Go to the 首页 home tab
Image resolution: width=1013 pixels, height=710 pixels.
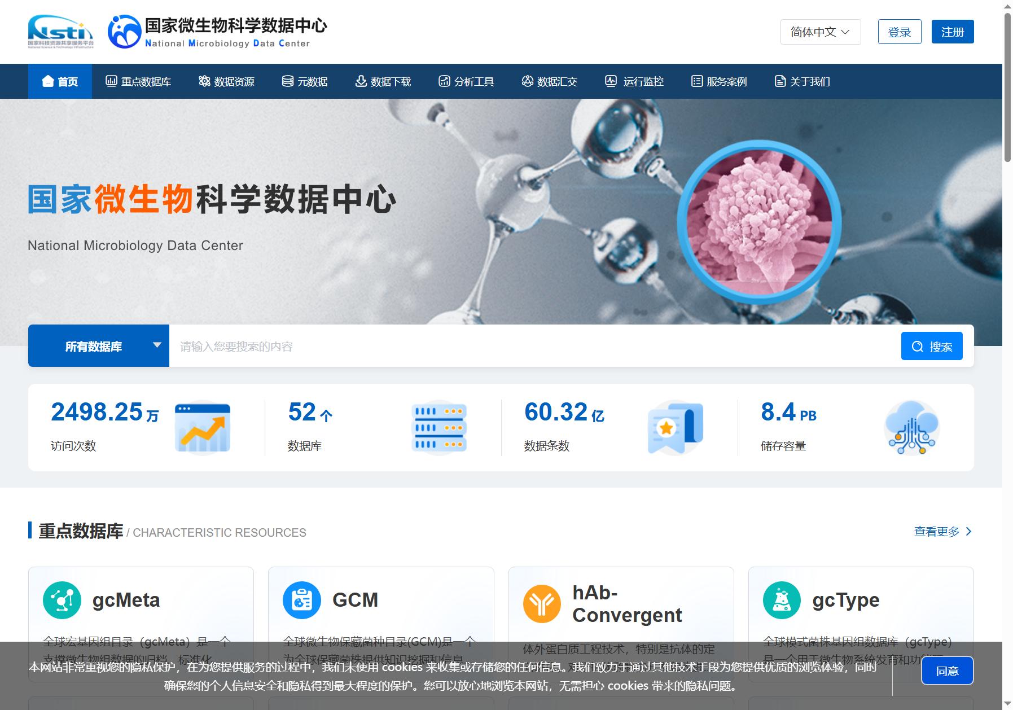60,81
